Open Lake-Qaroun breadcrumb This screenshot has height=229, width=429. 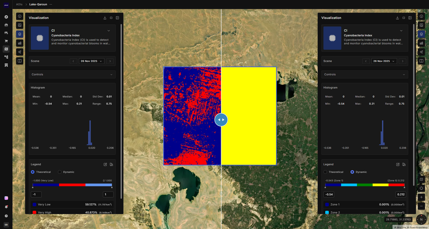click(x=38, y=4)
